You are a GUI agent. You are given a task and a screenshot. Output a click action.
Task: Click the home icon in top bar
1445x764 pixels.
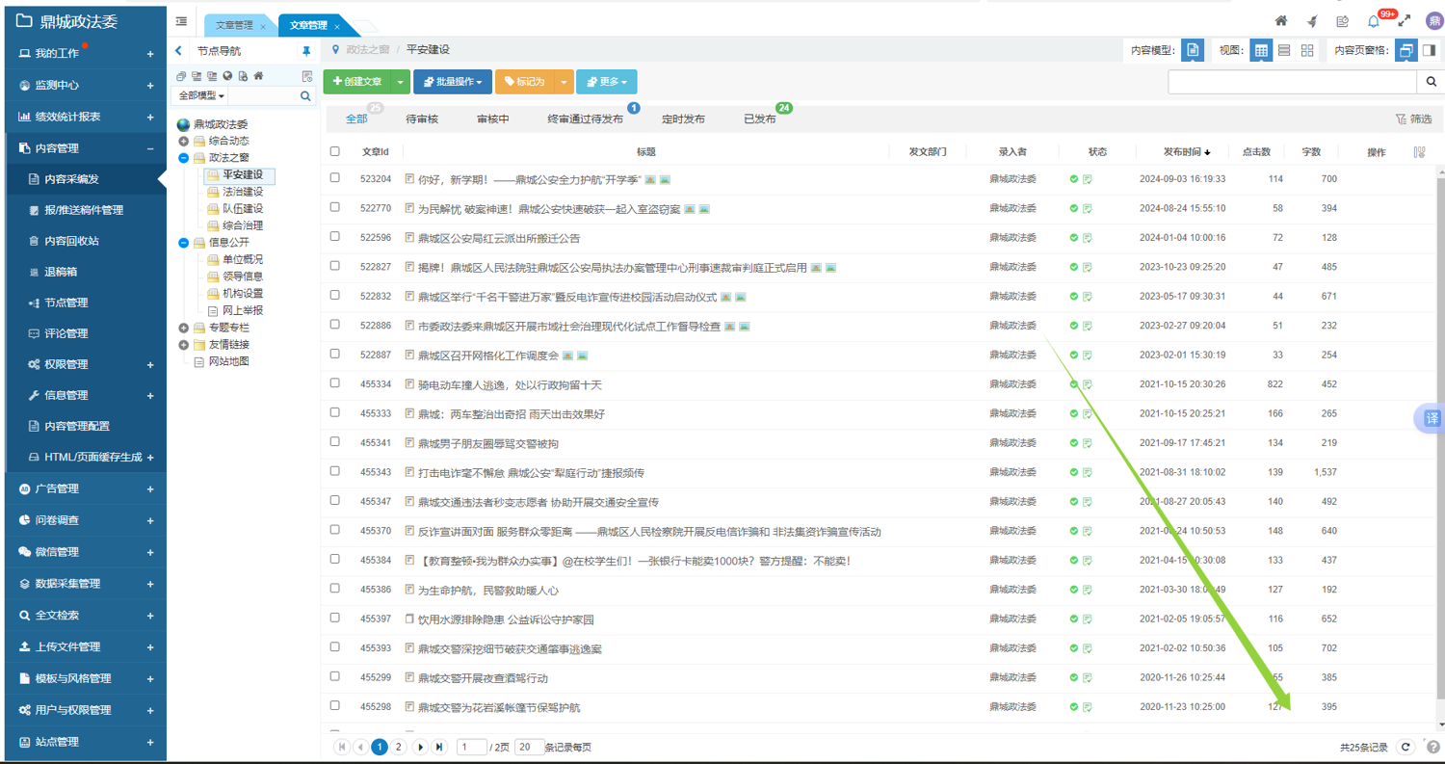[x=1280, y=21]
